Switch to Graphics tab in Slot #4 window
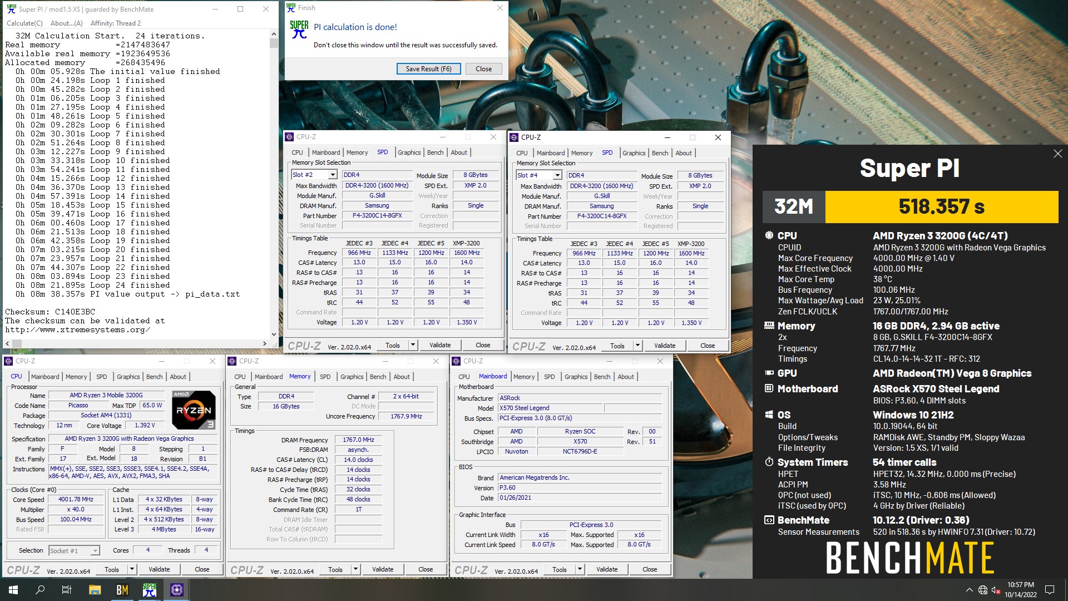The height and width of the screenshot is (601, 1068). tap(634, 153)
